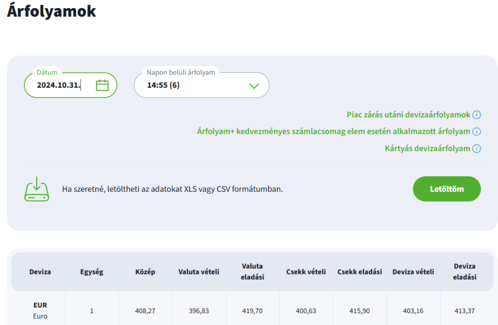Open Piac zárás utáni devizaárfolyamok link
The width and height of the screenshot is (498, 325).
click(x=408, y=115)
